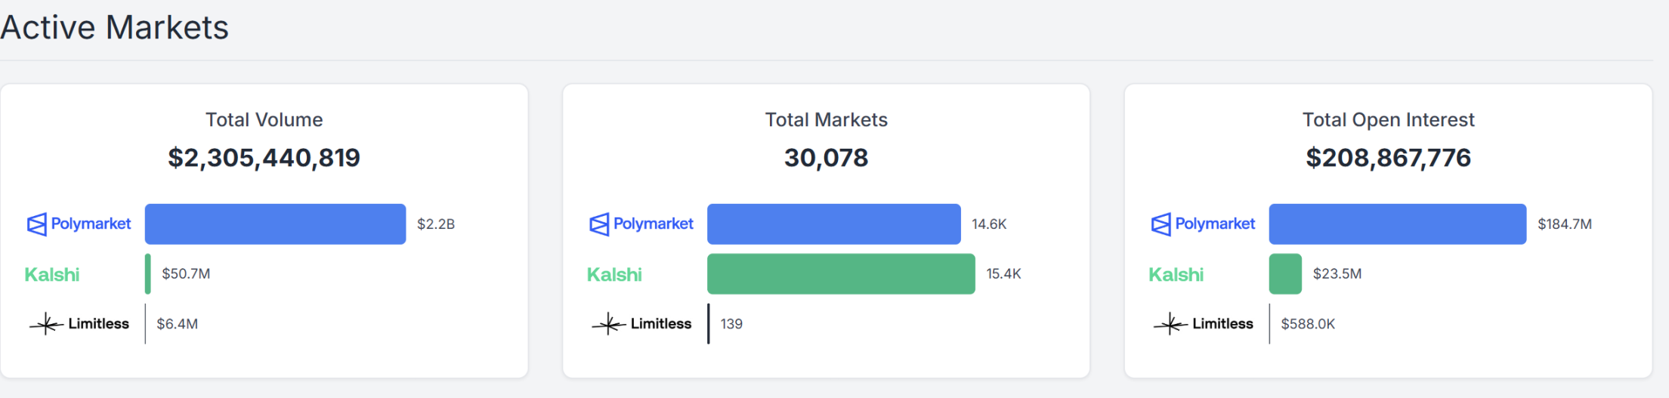Click Polymarket logo in Total Markets card
Viewport: 1669px width, 398px height.
pyautogui.click(x=641, y=224)
